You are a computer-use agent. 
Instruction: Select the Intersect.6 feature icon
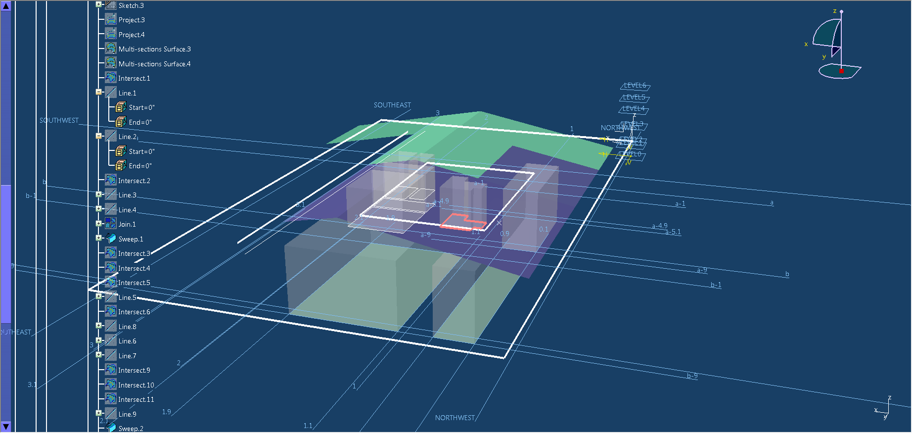tap(111, 312)
